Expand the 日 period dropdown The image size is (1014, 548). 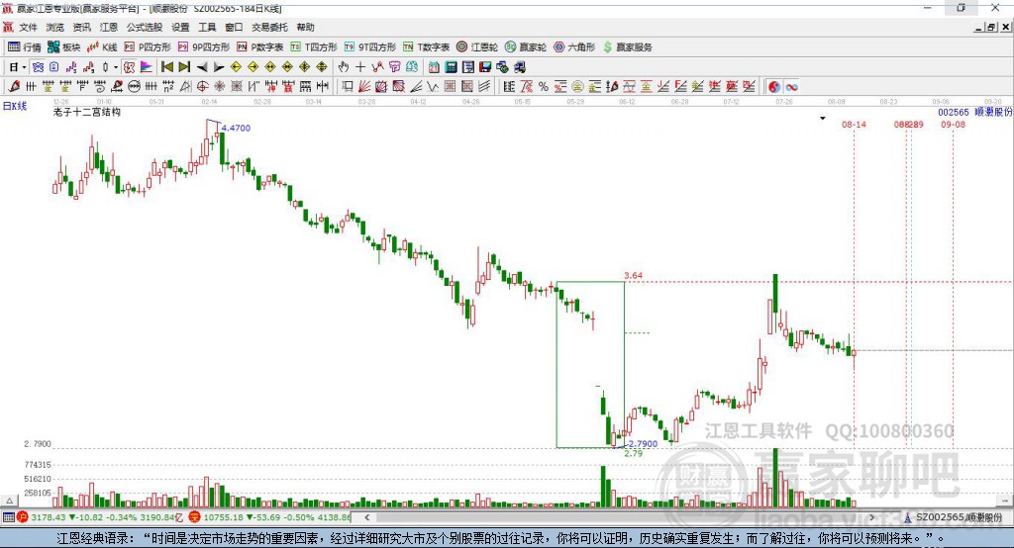coord(24,67)
